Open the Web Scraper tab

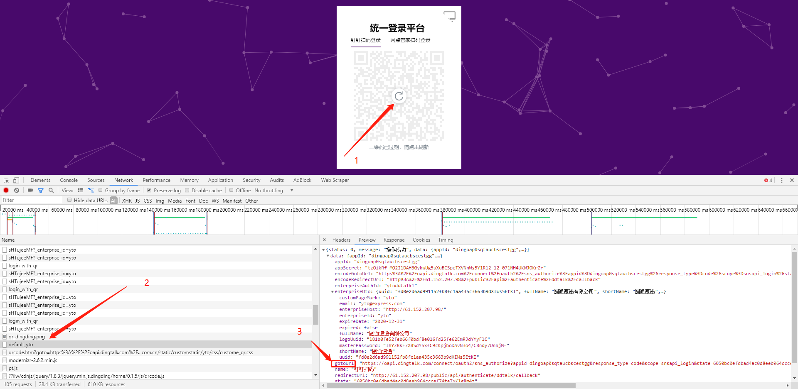335,180
